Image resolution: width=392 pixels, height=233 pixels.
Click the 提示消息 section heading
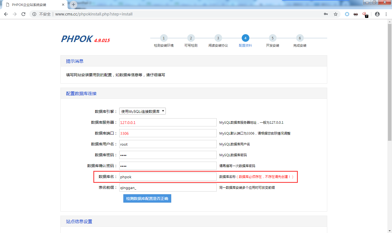coord(75,61)
